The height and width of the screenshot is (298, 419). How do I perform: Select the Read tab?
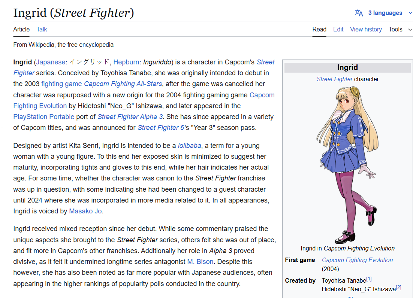[319, 29]
